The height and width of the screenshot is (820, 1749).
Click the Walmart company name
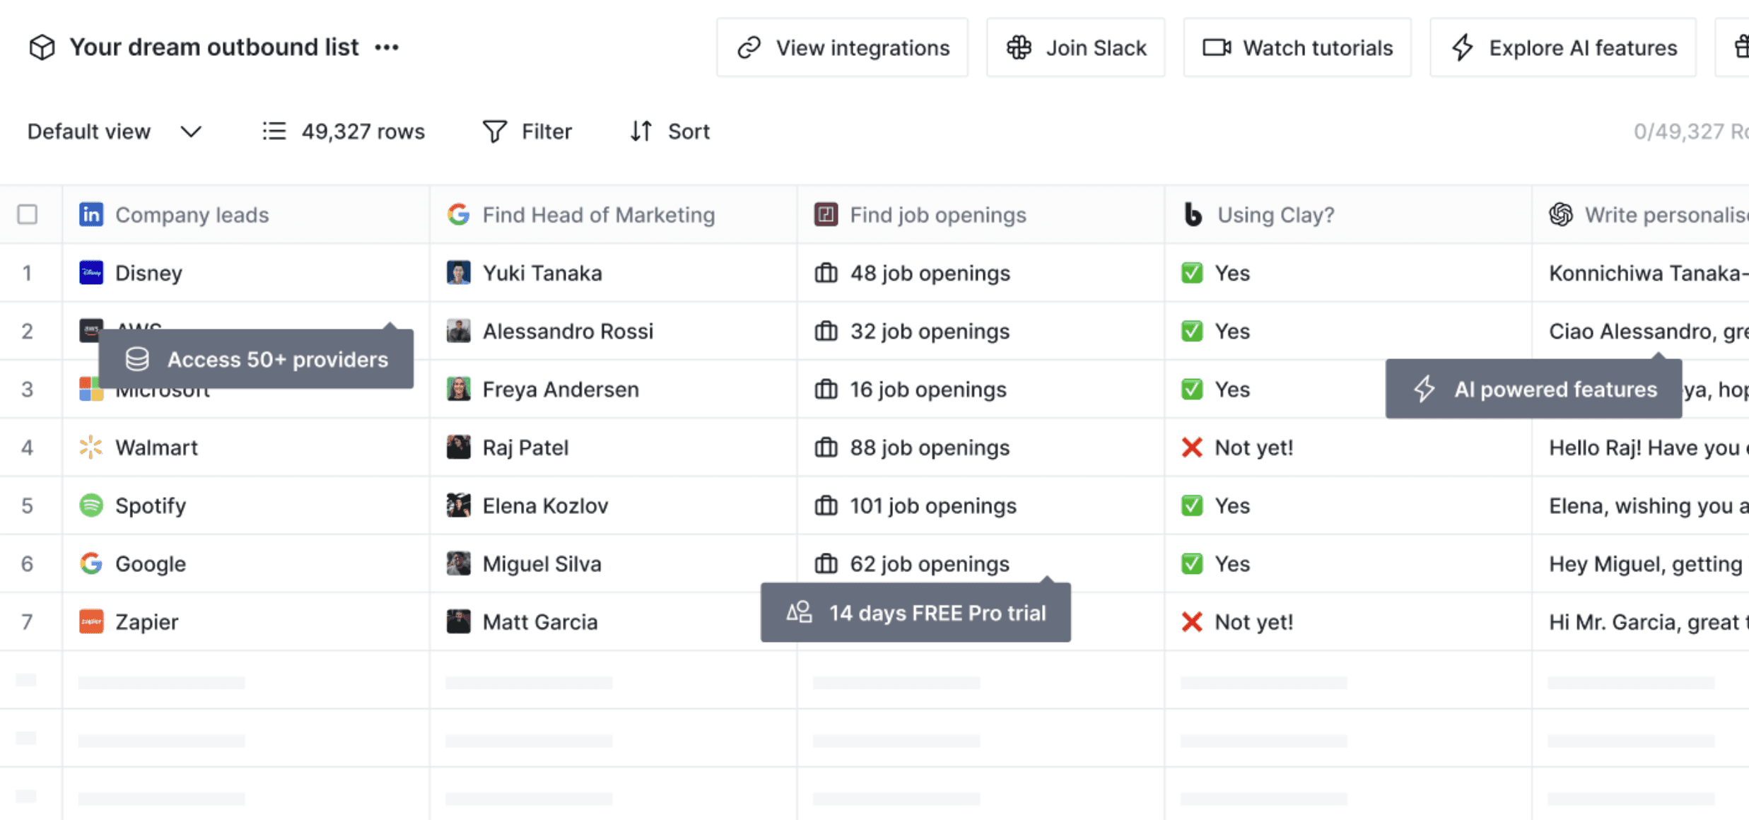click(x=156, y=447)
